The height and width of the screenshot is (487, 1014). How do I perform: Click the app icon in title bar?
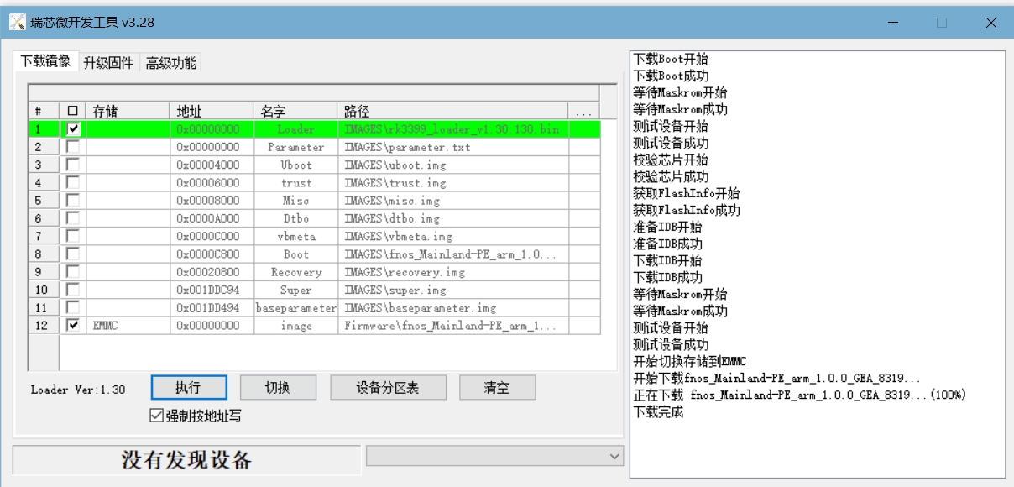[17, 23]
